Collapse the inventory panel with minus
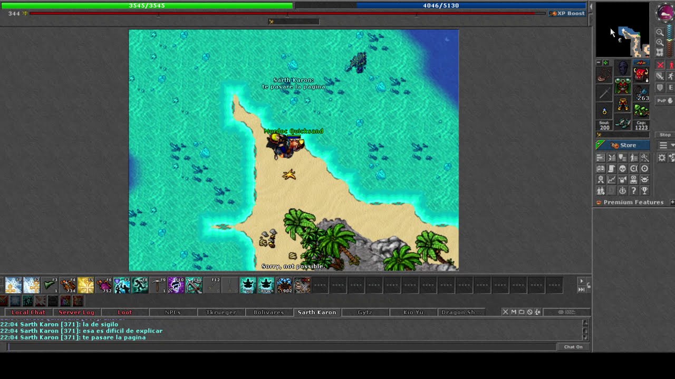Image resolution: width=675 pixels, height=379 pixels. (x=599, y=63)
